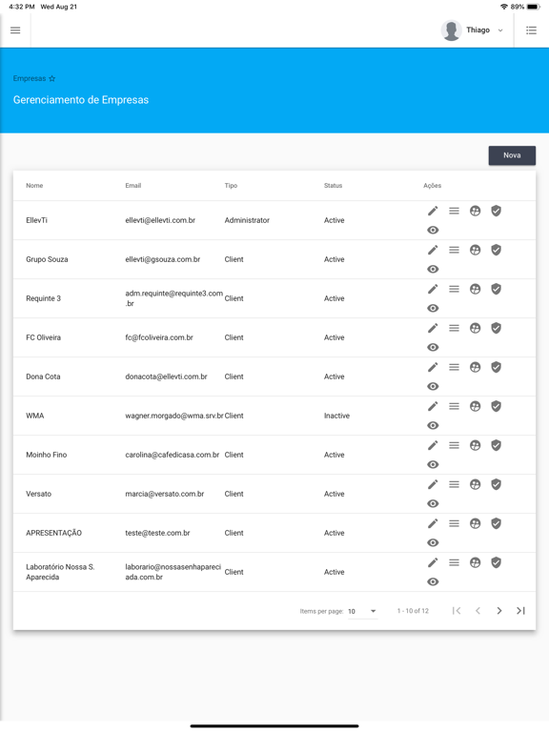Image resolution: width=549 pixels, height=732 pixels.
Task: Select the Inactive status of WMA
Action: coord(336,416)
